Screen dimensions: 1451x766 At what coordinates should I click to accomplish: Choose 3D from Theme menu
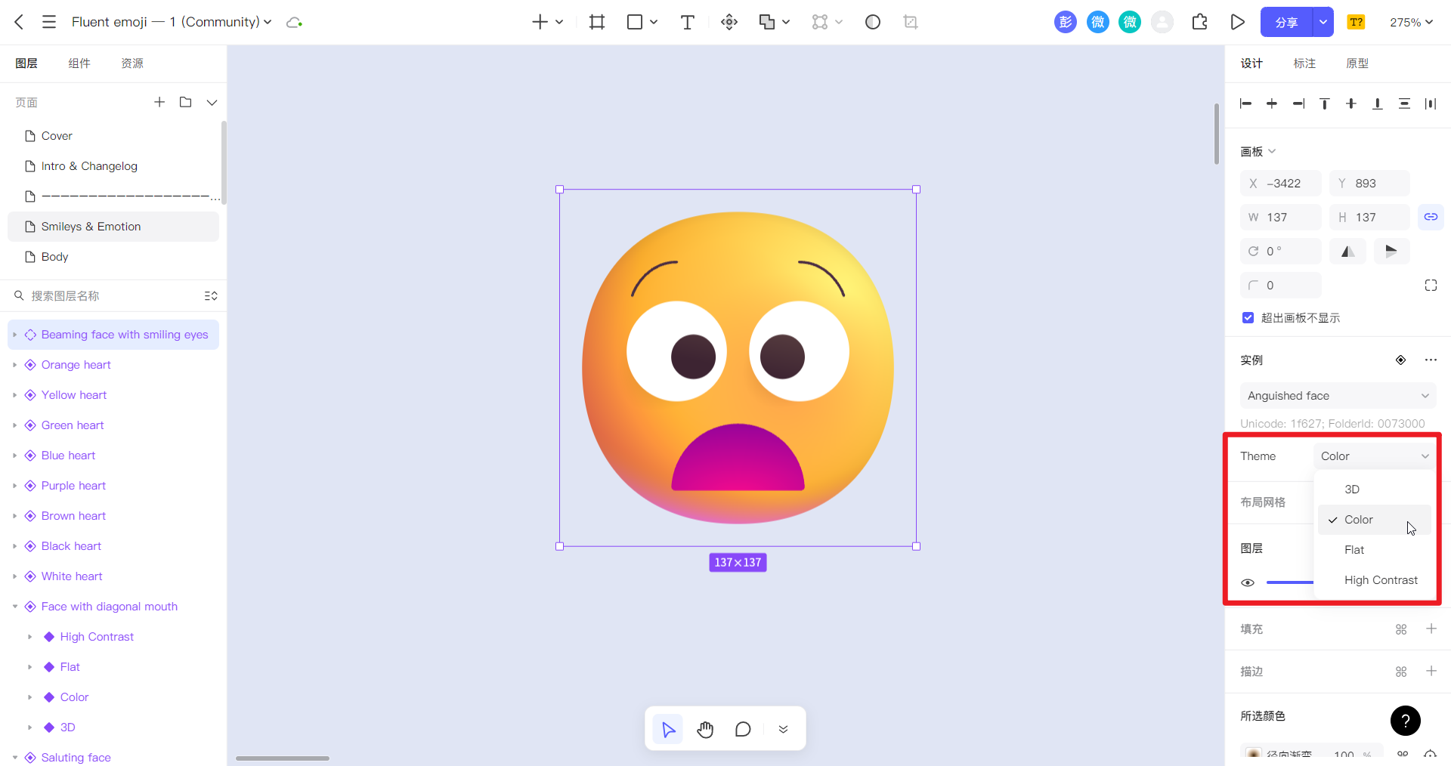pos(1375,490)
